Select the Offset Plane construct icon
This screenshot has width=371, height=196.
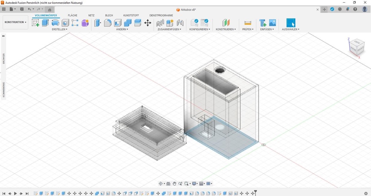coord(226,23)
